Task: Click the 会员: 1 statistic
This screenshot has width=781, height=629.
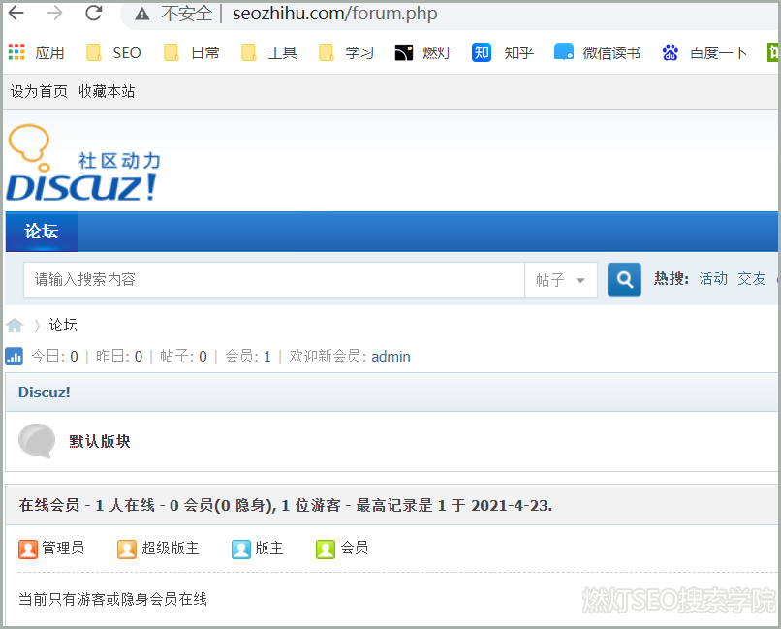Action: tap(248, 357)
